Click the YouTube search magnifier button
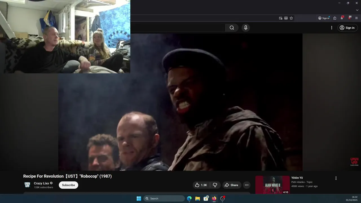 pyautogui.click(x=232, y=28)
